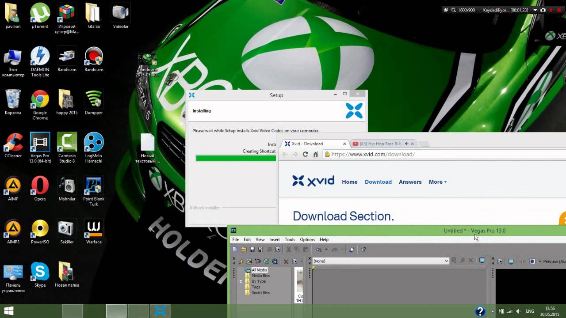The image size is (566, 318).
Task: Click the Media Properties icon beside remove
Action: point(294,261)
